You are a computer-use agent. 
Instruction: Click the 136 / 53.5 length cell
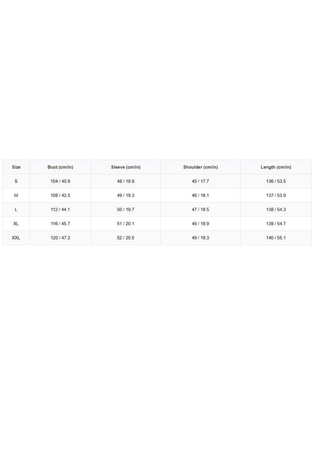pyautogui.click(x=276, y=181)
